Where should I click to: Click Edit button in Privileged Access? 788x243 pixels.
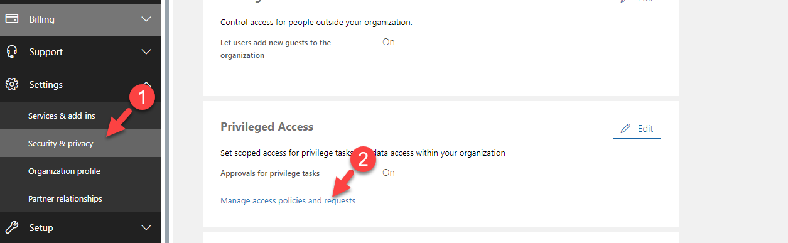637,129
